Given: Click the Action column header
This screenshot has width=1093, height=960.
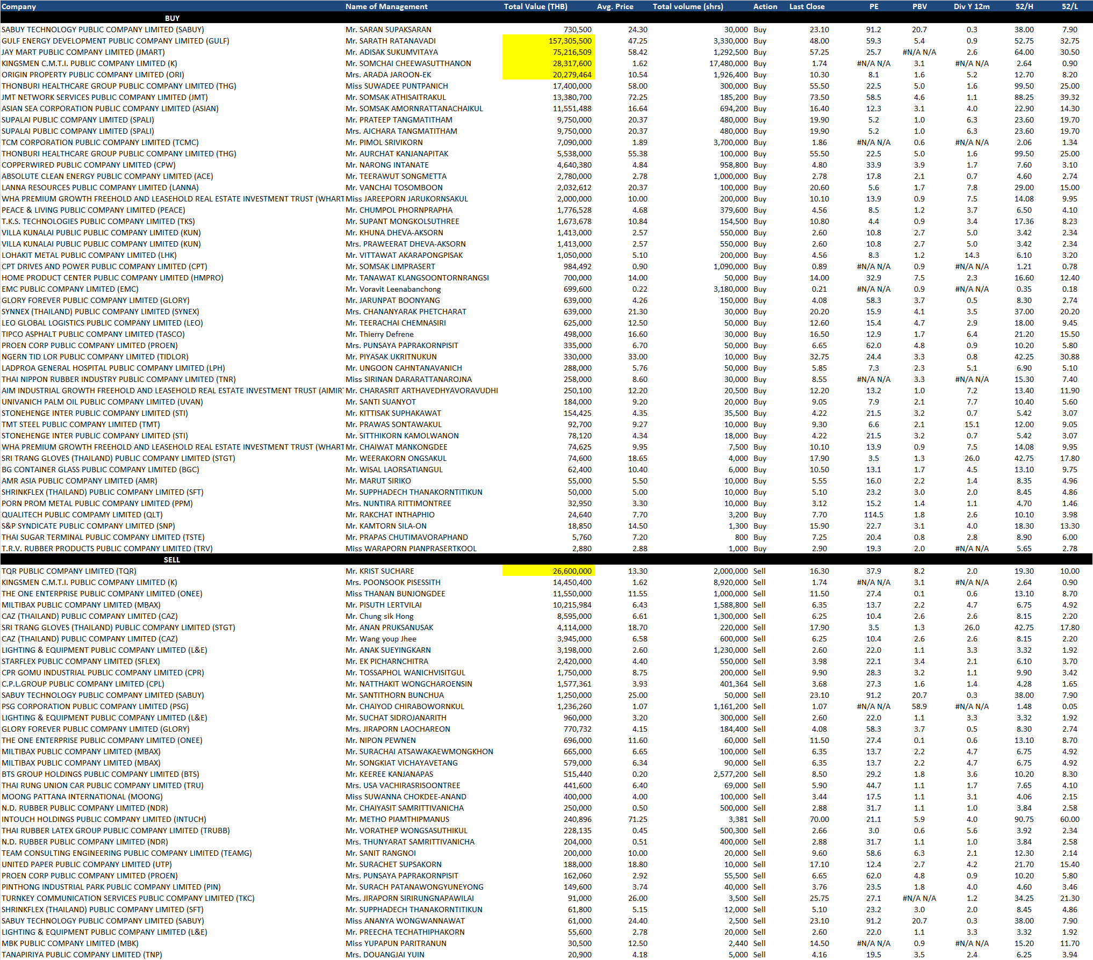Looking at the screenshot, I should click(x=765, y=6).
